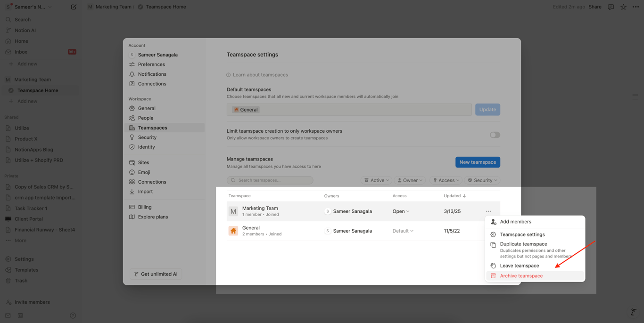Click the New teamspace button
Viewport: 644px width, 323px height.
click(478, 162)
